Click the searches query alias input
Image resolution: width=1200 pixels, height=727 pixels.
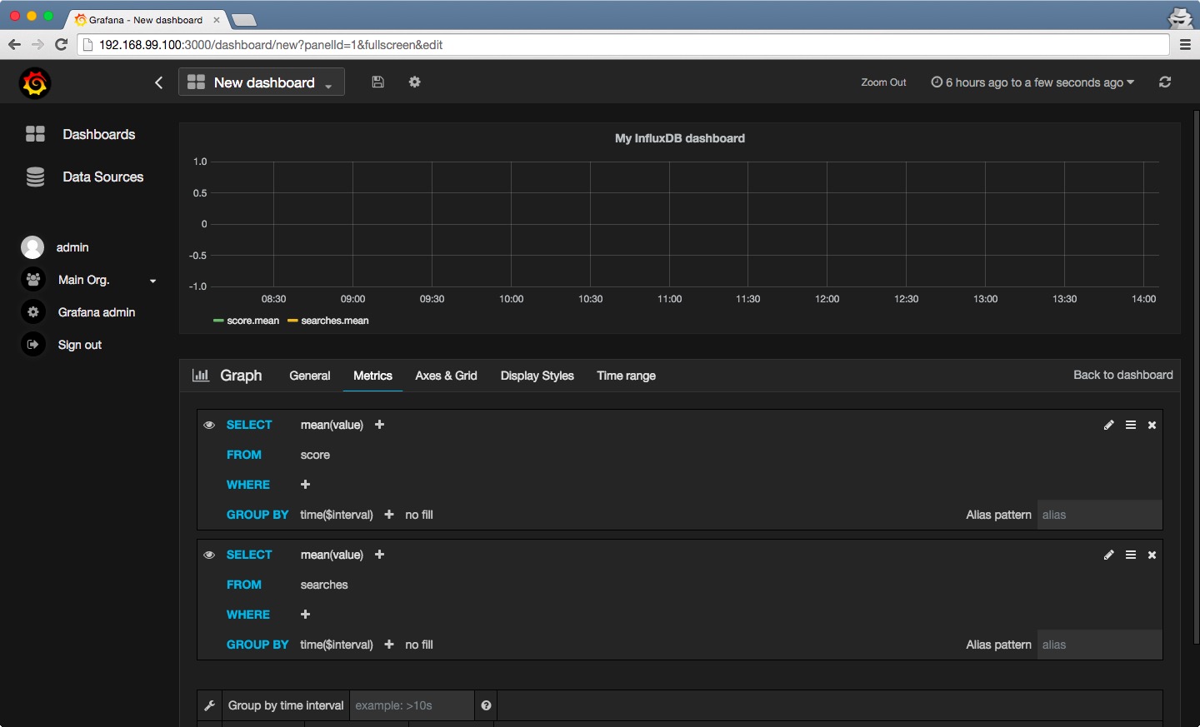pyautogui.click(x=1099, y=645)
